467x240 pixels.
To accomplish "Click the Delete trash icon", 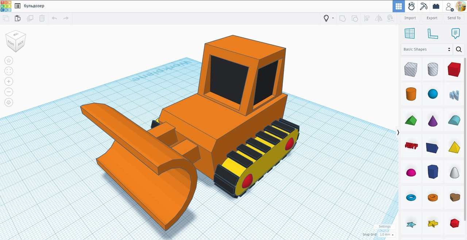I will [x=42, y=18].
